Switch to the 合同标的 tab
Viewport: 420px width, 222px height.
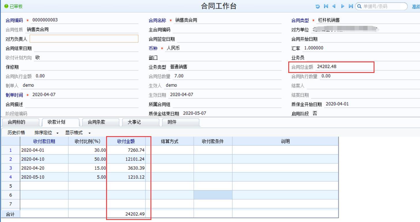click(x=20, y=122)
